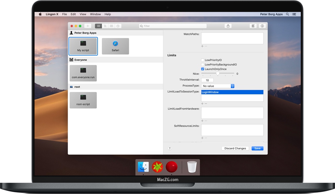Click the Save button
The width and height of the screenshot is (335, 194).
(x=257, y=148)
